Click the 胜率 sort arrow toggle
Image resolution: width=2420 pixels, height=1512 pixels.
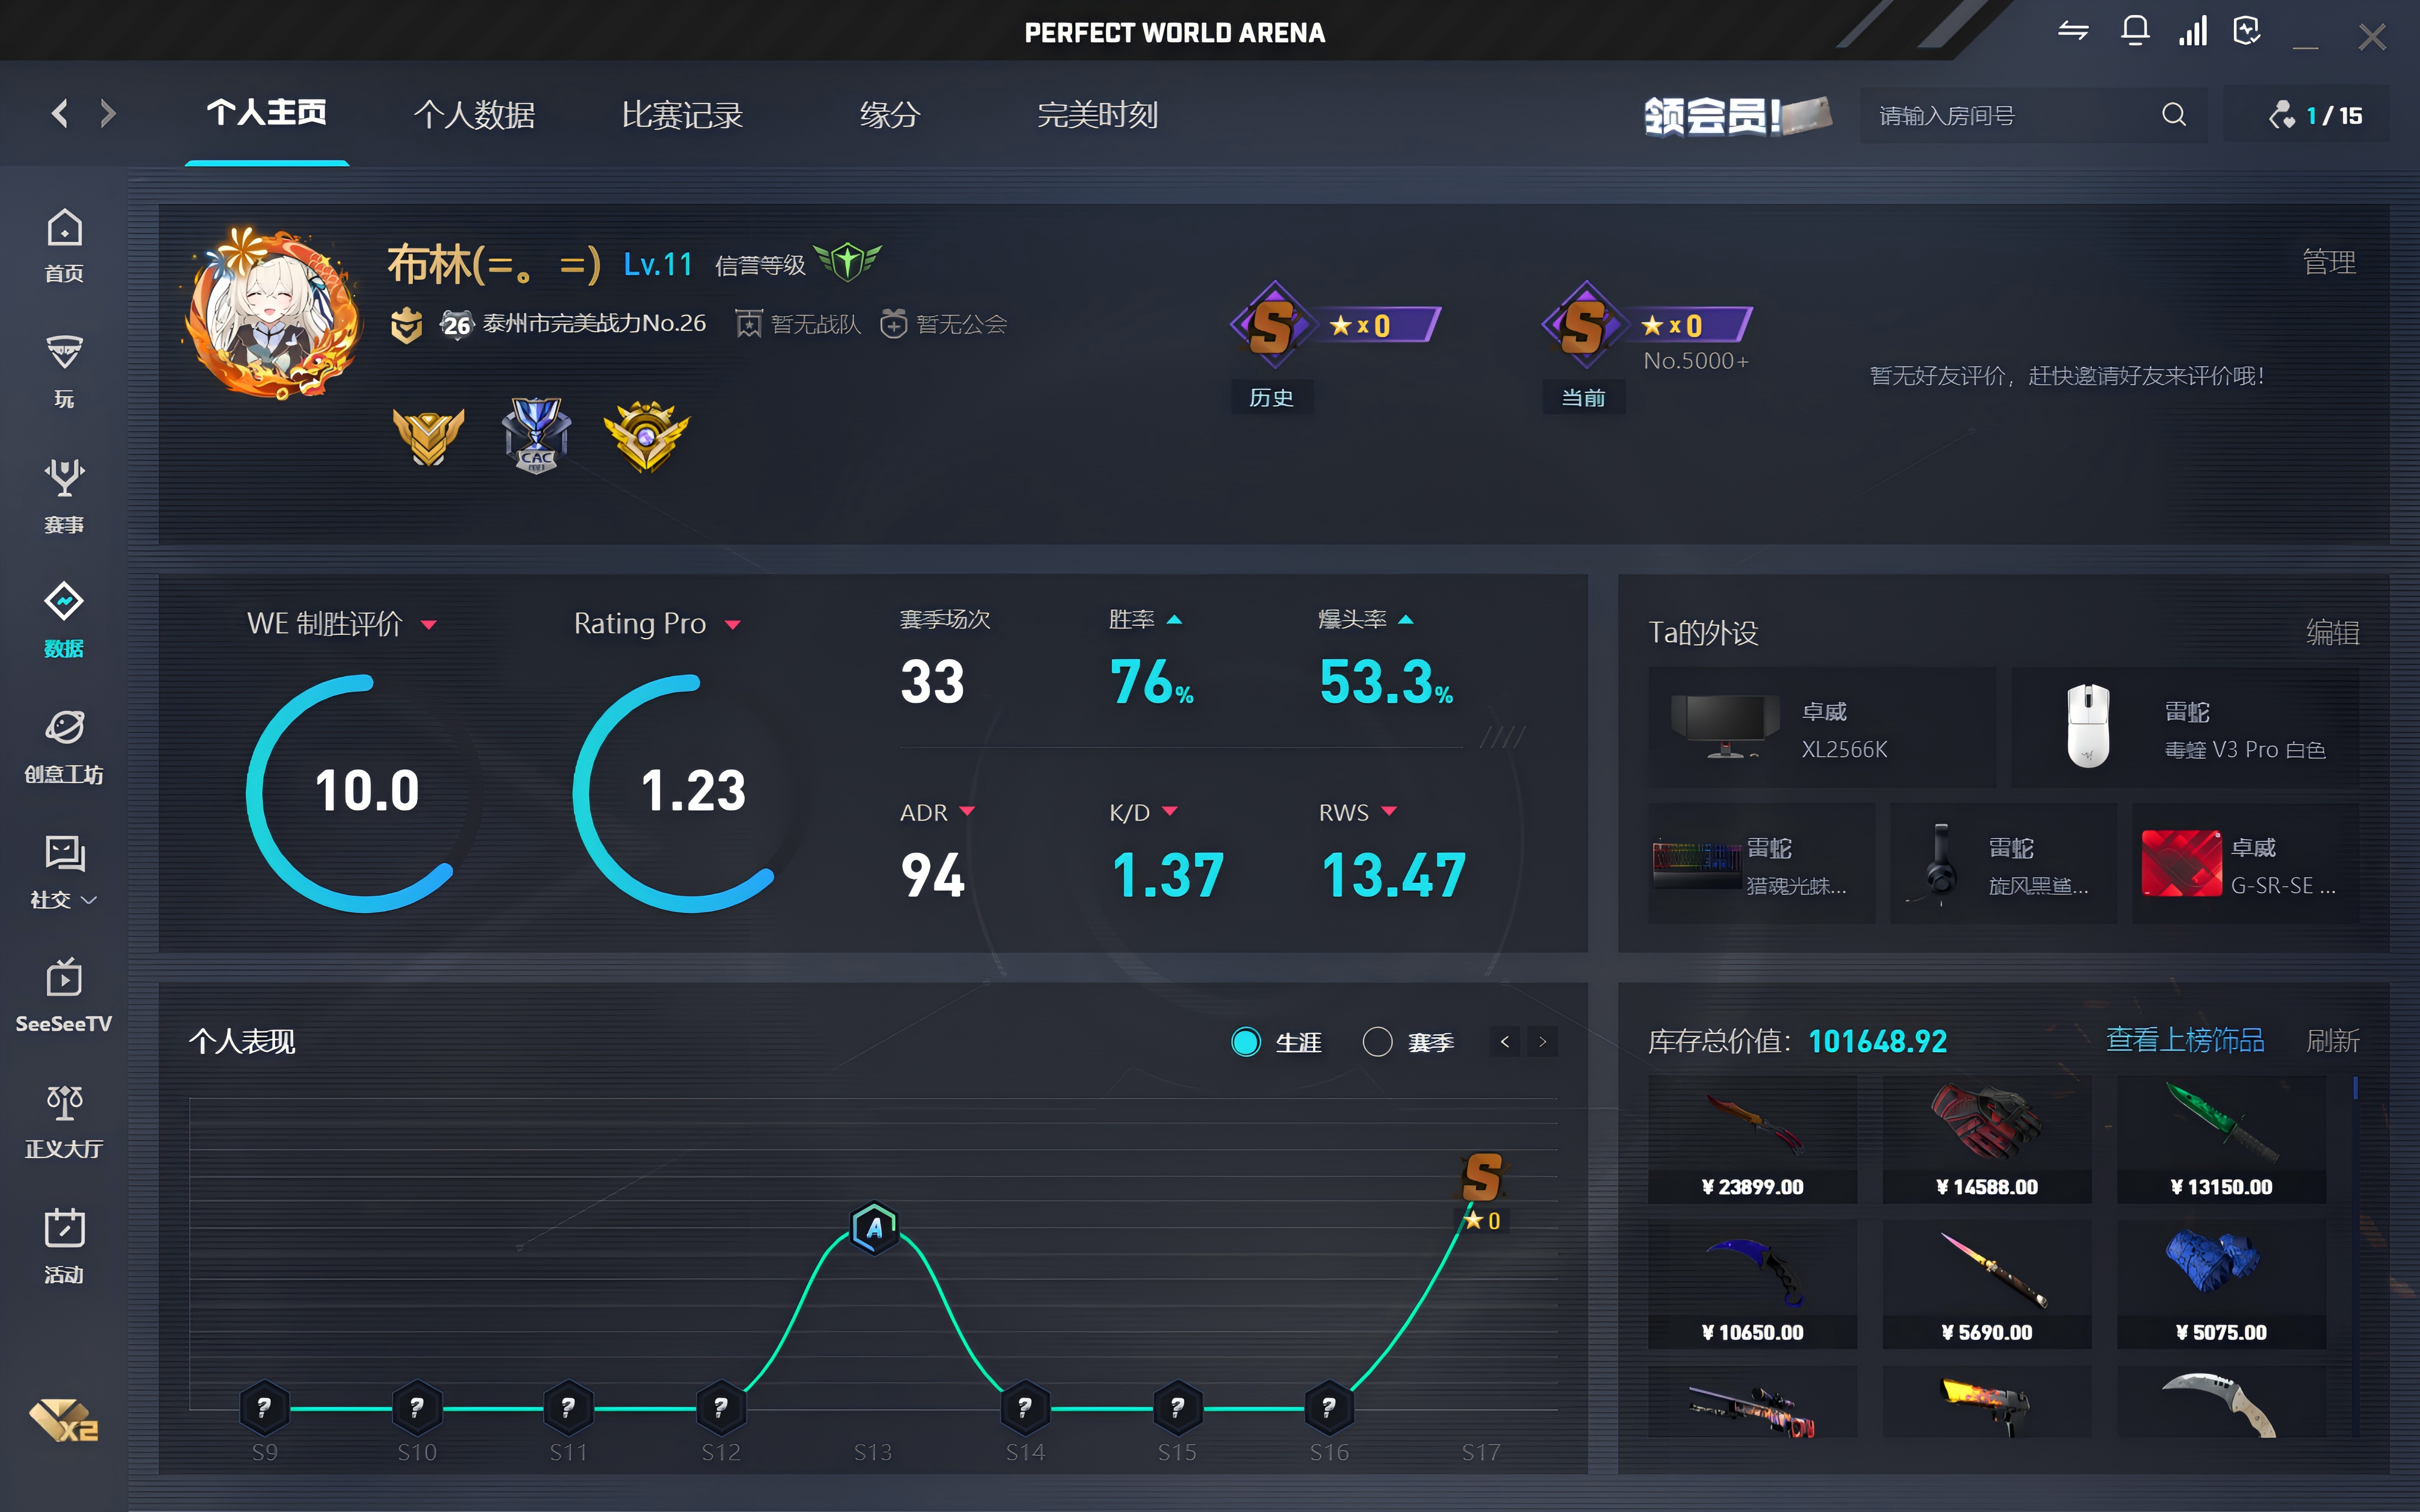pyautogui.click(x=1175, y=620)
